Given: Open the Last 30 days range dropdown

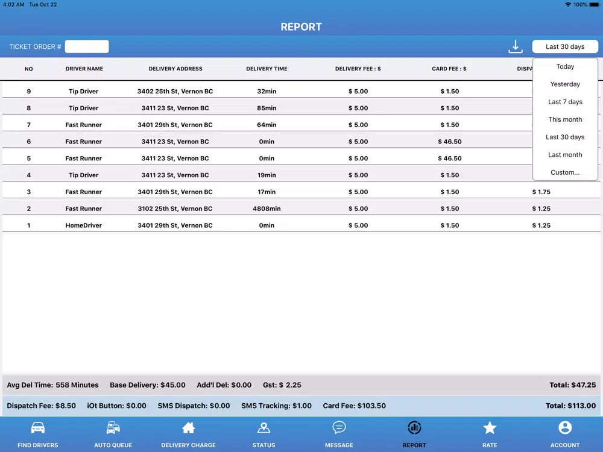Looking at the screenshot, I should 565,46.
